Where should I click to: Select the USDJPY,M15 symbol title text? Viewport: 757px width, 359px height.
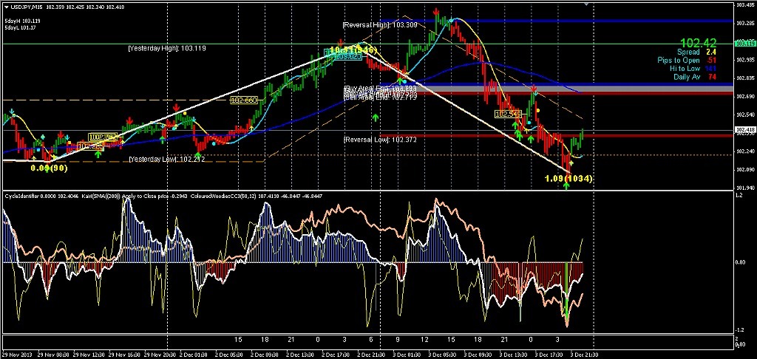click(x=25, y=7)
